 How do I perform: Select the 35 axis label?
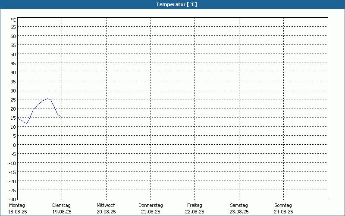[x=13, y=82]
